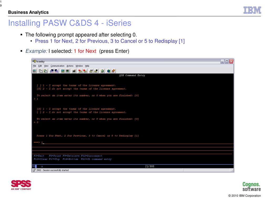Image resolution: width=269 pixels, height=202 pixels.
Task: Click the Scooby window title icon
Action: click(34, 61)
